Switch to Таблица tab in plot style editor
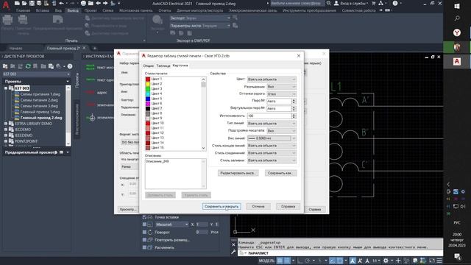471x265 pixels. tap(163, 66)
